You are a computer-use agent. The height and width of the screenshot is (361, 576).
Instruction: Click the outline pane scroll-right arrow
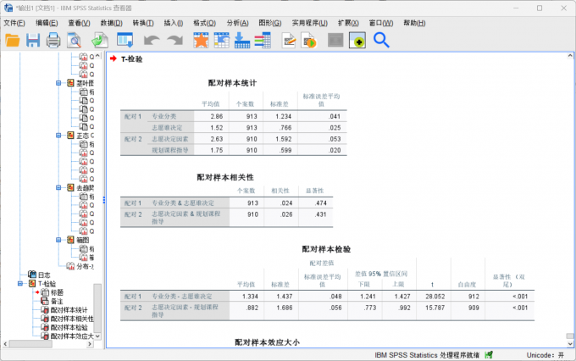coord(90,344)
